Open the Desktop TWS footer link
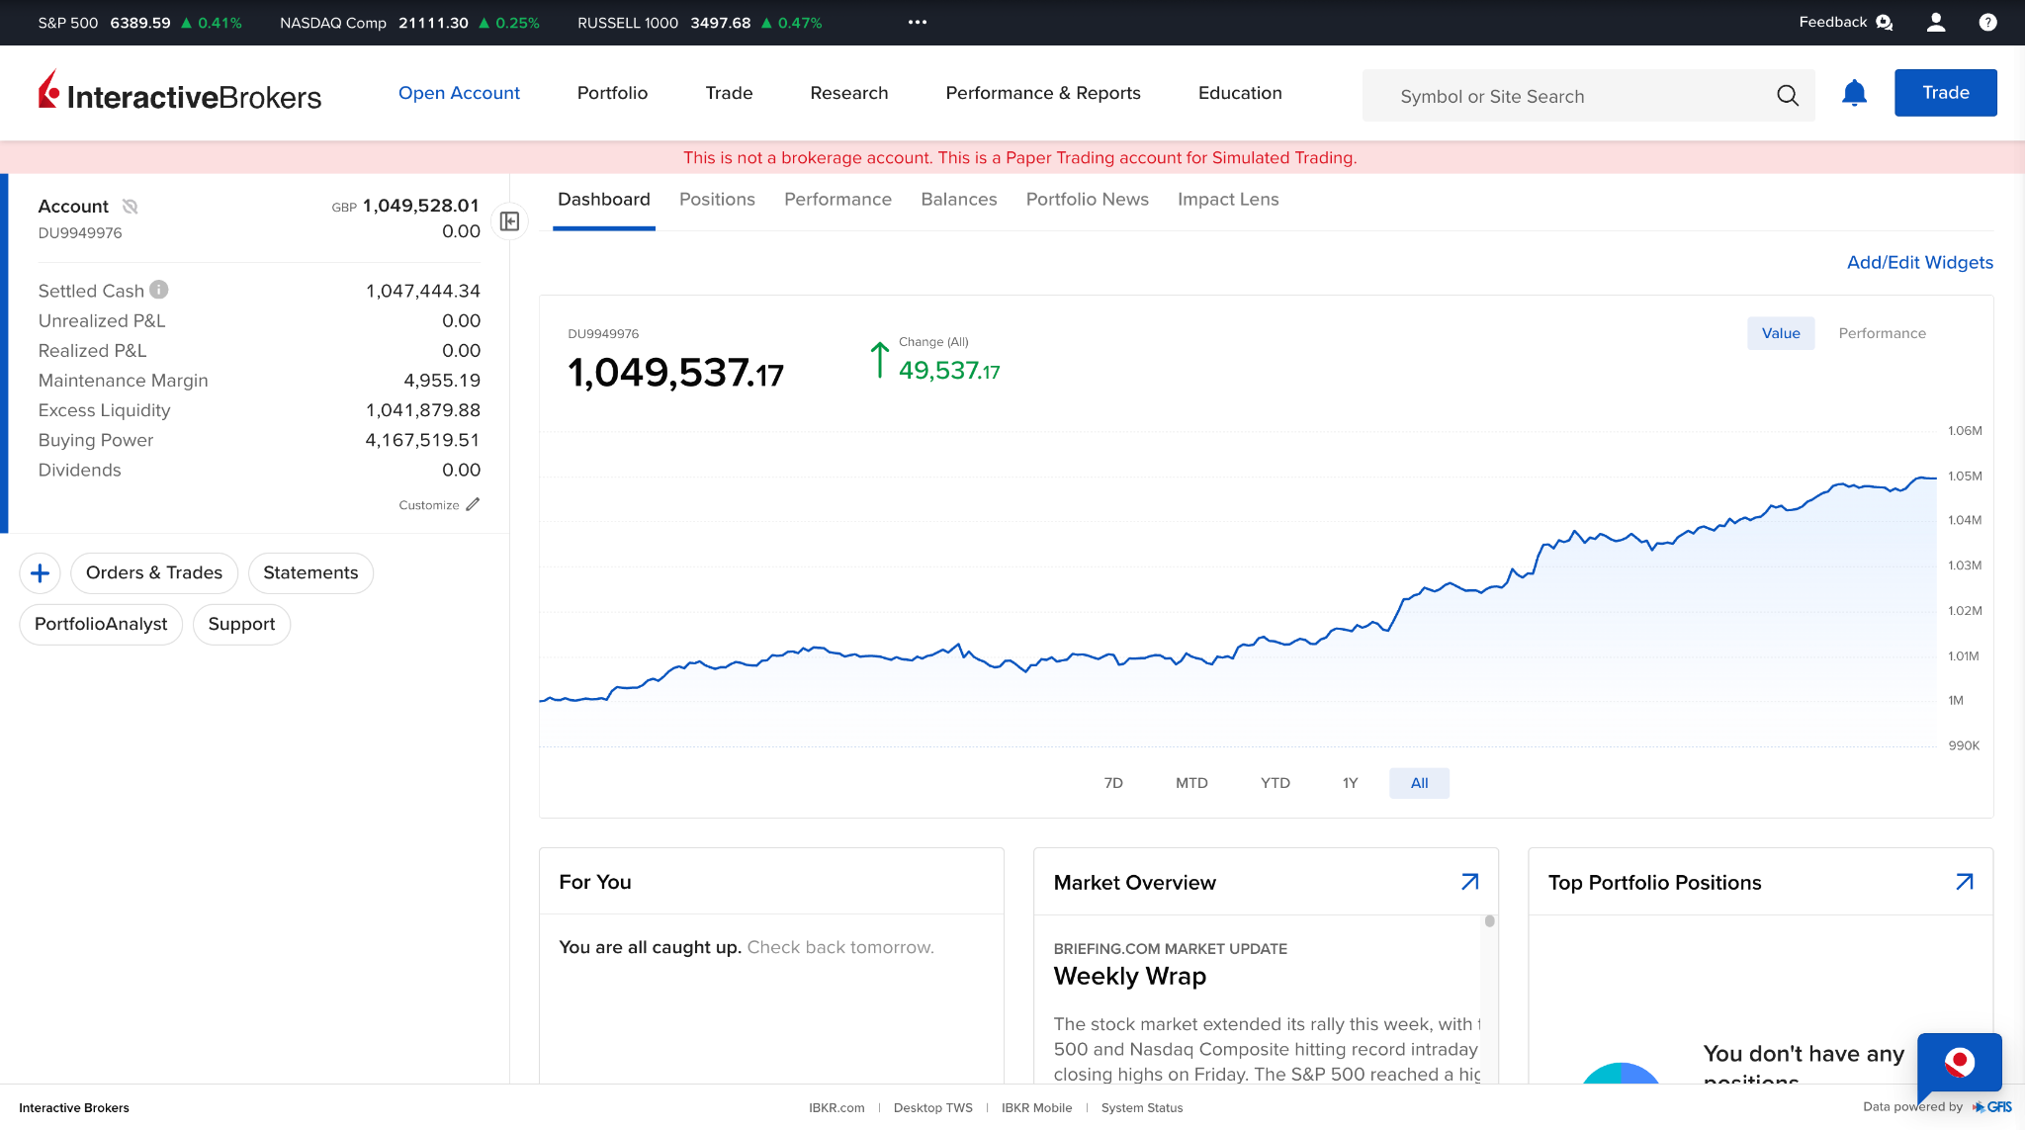This screenshot has height=1130, width=2025. [932, 1107]
